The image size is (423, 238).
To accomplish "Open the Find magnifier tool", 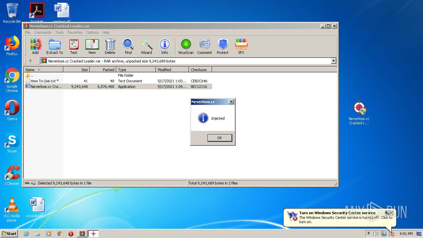I will pos(128,47).
